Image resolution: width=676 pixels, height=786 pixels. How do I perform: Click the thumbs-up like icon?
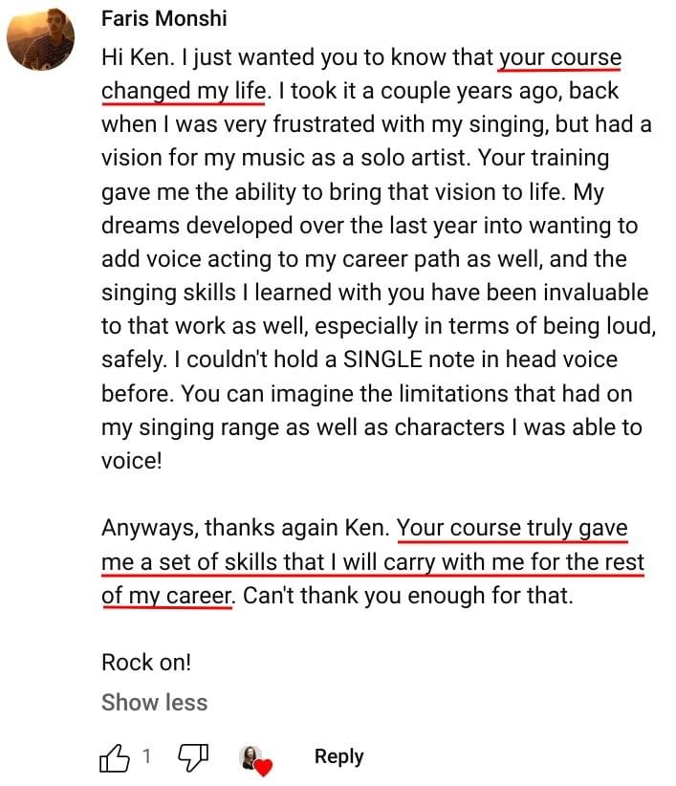[116, 757]
